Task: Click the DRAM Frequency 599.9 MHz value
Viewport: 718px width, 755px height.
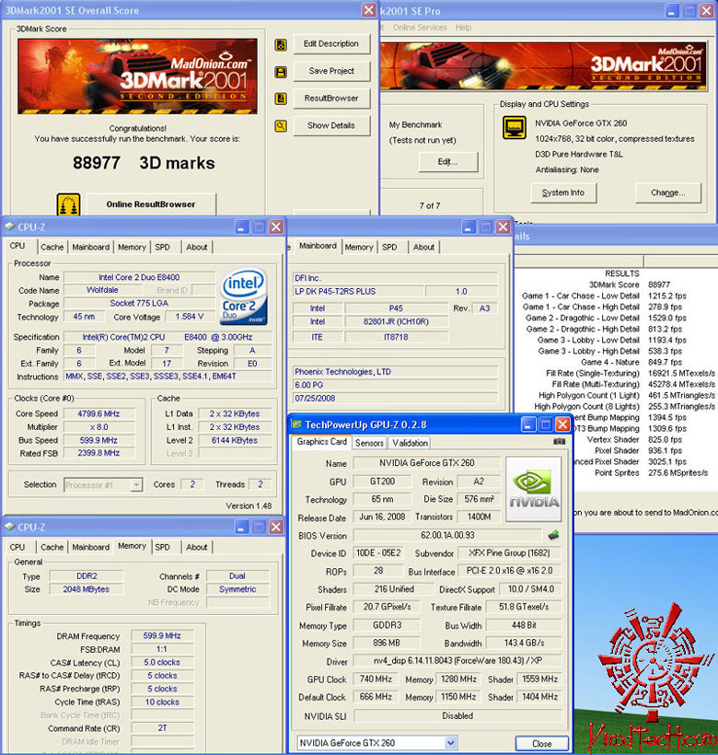Action: click(162, 636)
